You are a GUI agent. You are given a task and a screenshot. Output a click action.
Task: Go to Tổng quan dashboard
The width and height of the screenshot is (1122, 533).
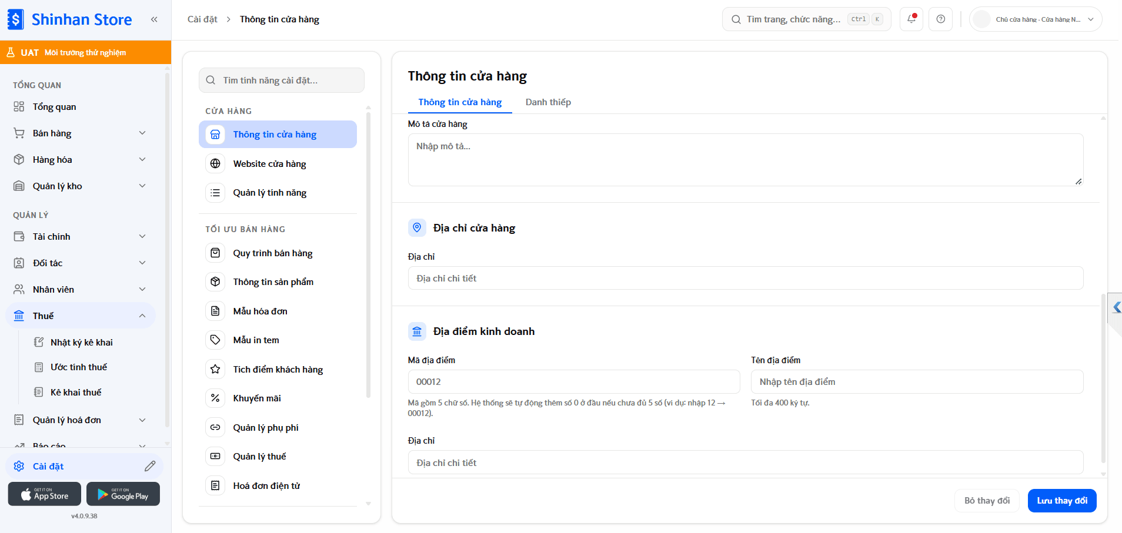81,107
